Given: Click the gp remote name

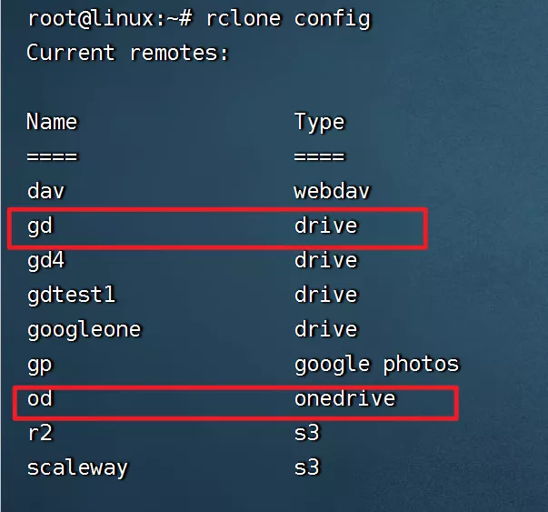Looking at the screenshot, I should 39,365.
